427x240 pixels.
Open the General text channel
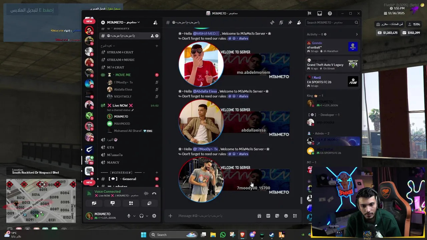(x=130, y=179)
